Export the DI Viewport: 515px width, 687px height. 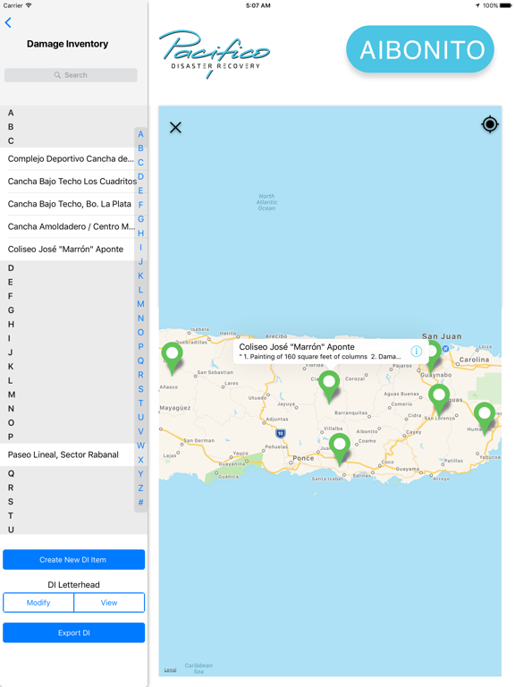tap(73, 632)
